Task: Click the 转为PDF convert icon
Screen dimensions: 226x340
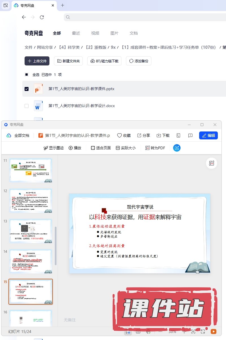Action: tap(147, 148)
